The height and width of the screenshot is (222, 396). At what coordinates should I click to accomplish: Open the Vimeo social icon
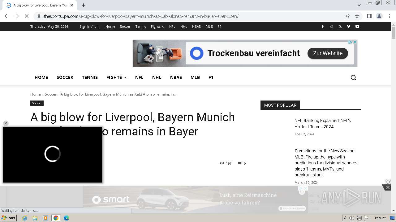(x=349, y=27)
